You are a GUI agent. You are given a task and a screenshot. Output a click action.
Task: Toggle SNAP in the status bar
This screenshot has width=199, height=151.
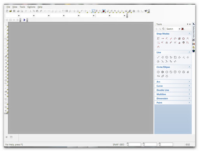(x=115, y=144)
